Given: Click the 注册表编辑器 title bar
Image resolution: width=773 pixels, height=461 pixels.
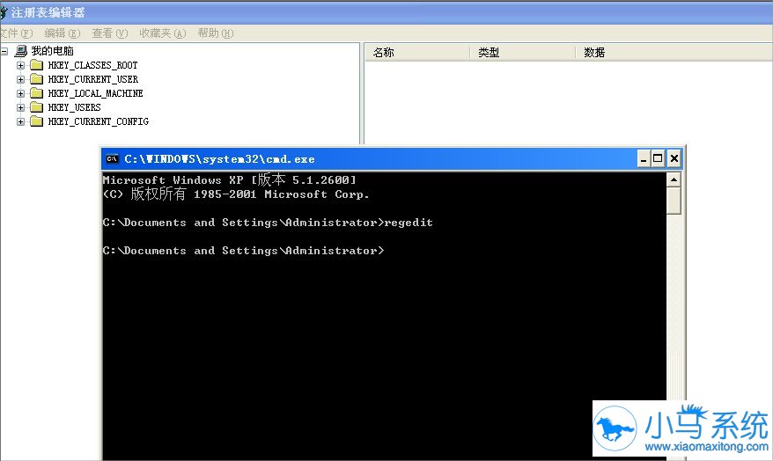Looking at the screenshot, I should (386, 12).
